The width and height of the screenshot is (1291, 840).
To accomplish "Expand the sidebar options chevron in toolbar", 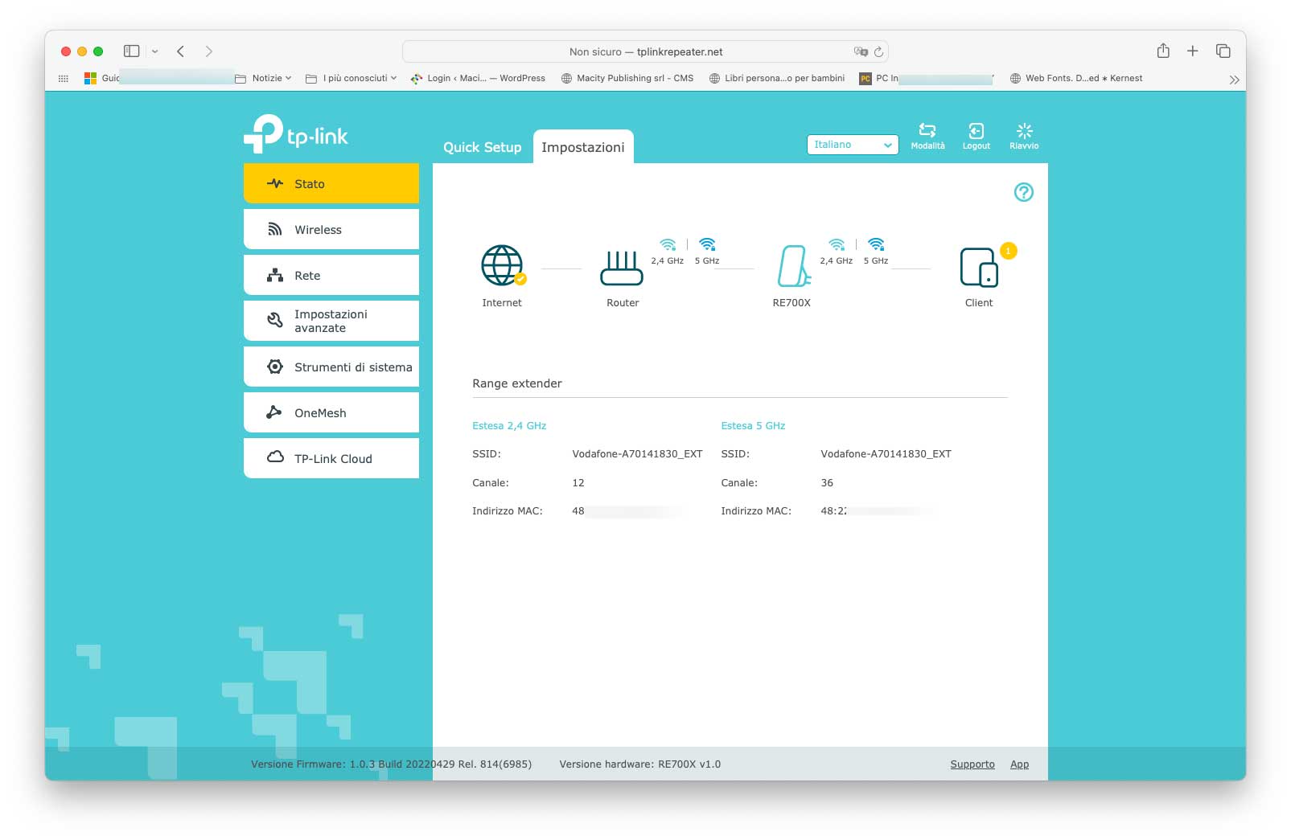I will 155,51.
